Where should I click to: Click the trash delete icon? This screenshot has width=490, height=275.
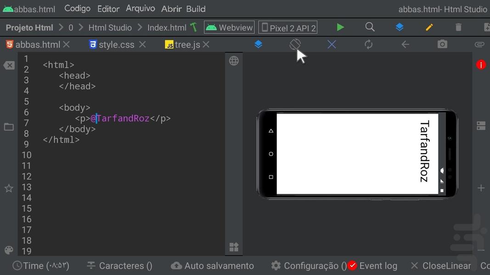tap(458, 27)
